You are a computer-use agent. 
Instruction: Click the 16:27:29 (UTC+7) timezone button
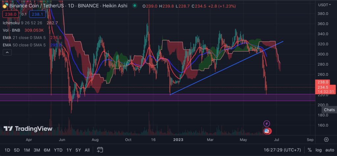(282, 150)
